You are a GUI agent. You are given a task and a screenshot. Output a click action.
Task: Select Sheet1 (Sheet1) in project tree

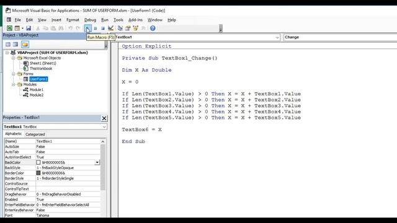pyautogui.click(x=43, y=63)
